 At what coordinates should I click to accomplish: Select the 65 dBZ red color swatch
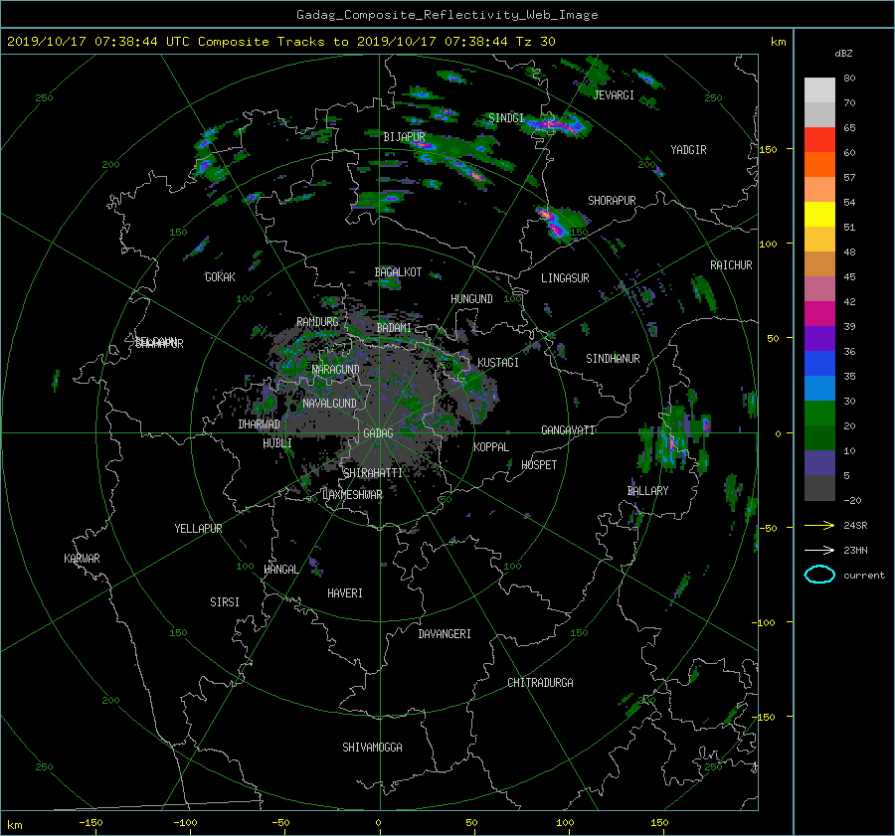[x=819, y=139]
